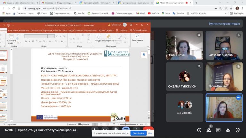Click more options on your video tile
The width and height of the screenshot is (246, 138).
tap(238, 97)
